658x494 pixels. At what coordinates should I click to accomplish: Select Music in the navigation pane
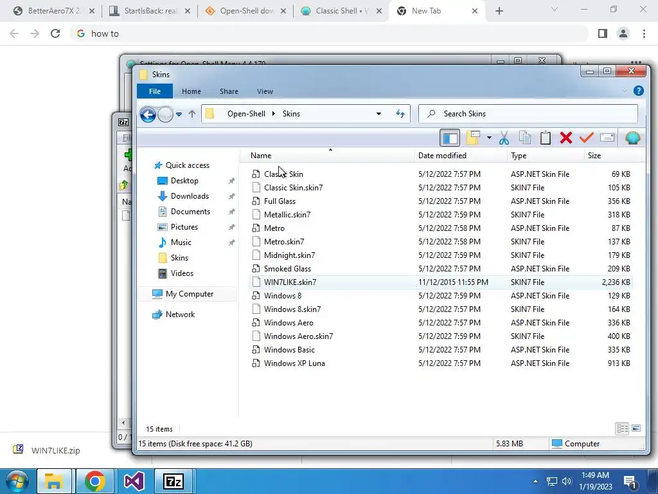coord(181,242)
